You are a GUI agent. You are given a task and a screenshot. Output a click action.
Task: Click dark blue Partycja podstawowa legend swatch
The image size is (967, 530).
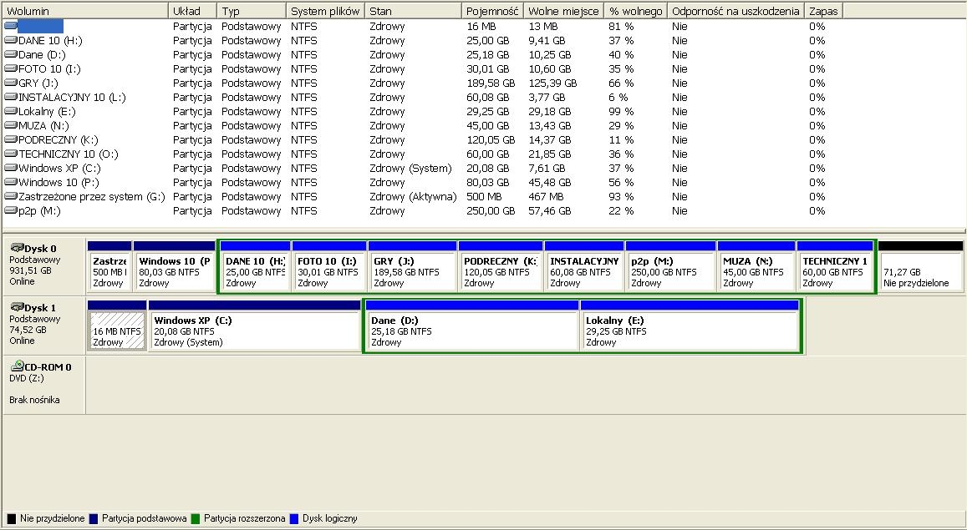click(x=93, y=519)
